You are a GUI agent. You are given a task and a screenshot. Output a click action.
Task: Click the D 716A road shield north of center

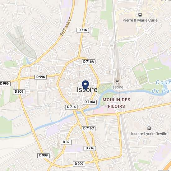[x=89, y=62]
